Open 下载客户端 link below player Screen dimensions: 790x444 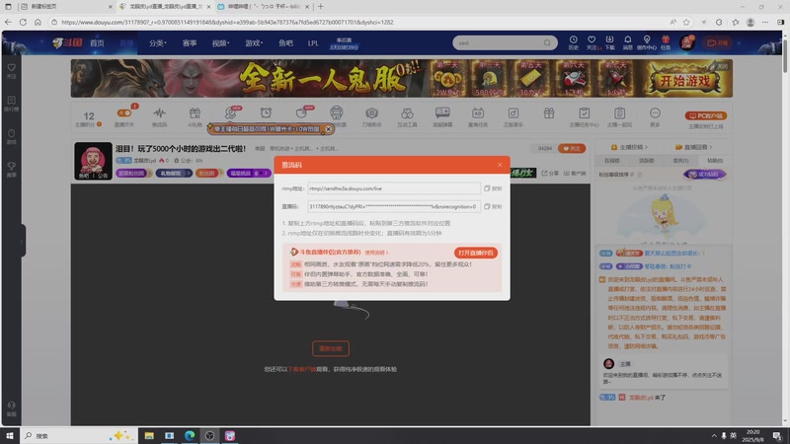(x=301, y=369)
